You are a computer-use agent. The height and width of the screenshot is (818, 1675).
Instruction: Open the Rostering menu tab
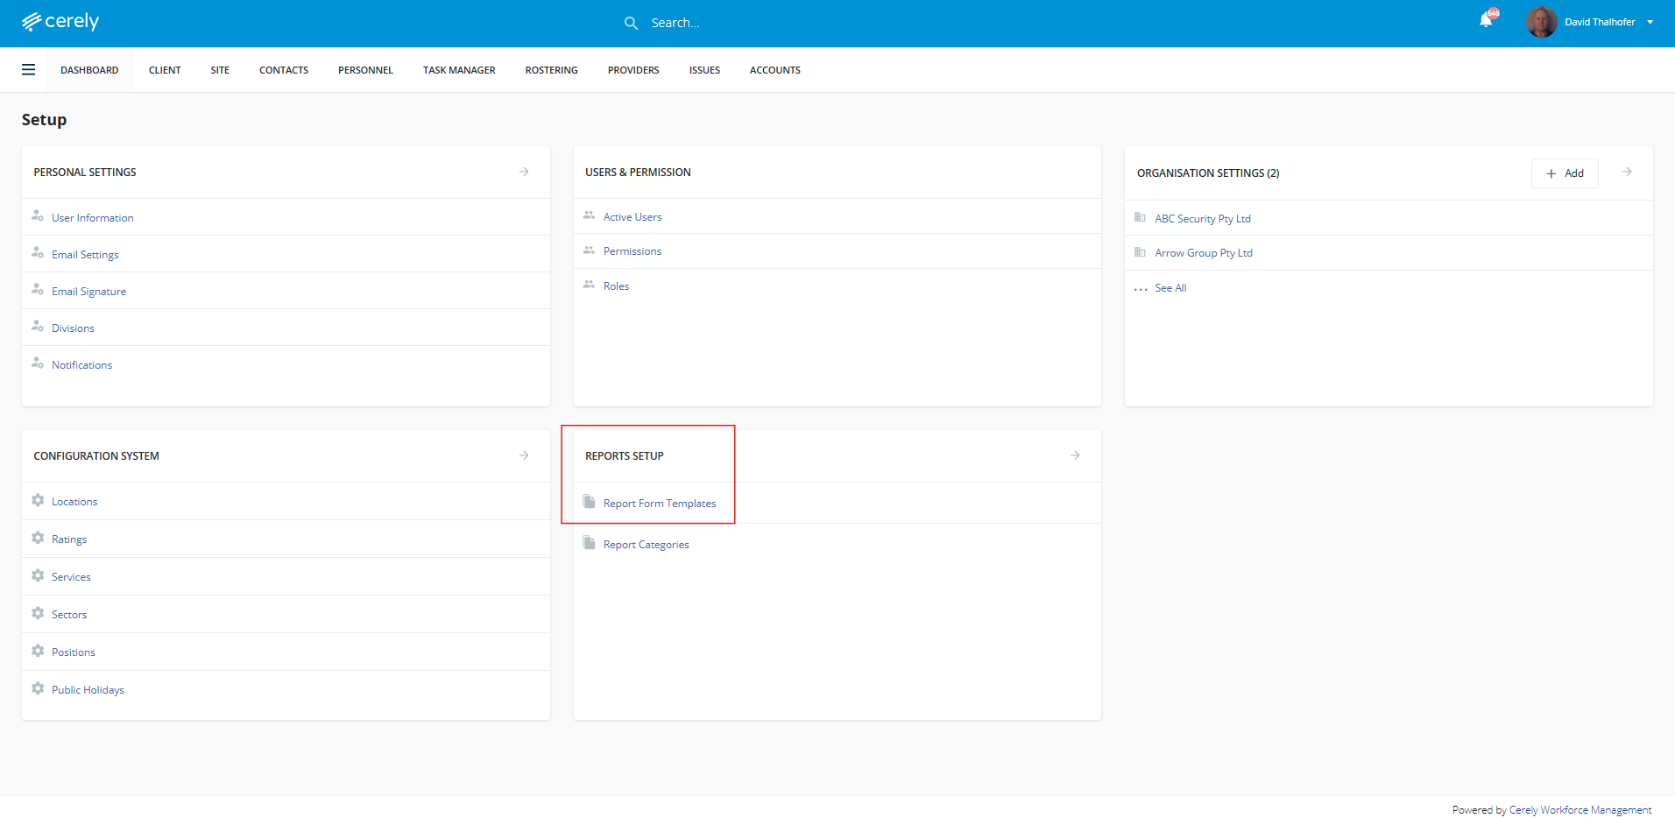point(551,70)
